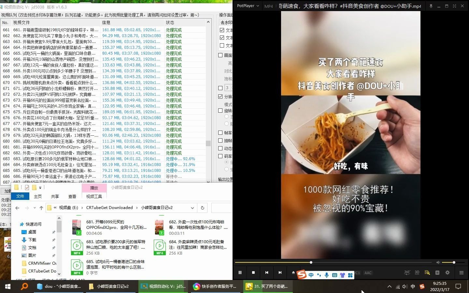The height and width of the screenshot is (293, 469).
Task: Open PotPlayer main menu dropdown
Action: pos(248,6)
